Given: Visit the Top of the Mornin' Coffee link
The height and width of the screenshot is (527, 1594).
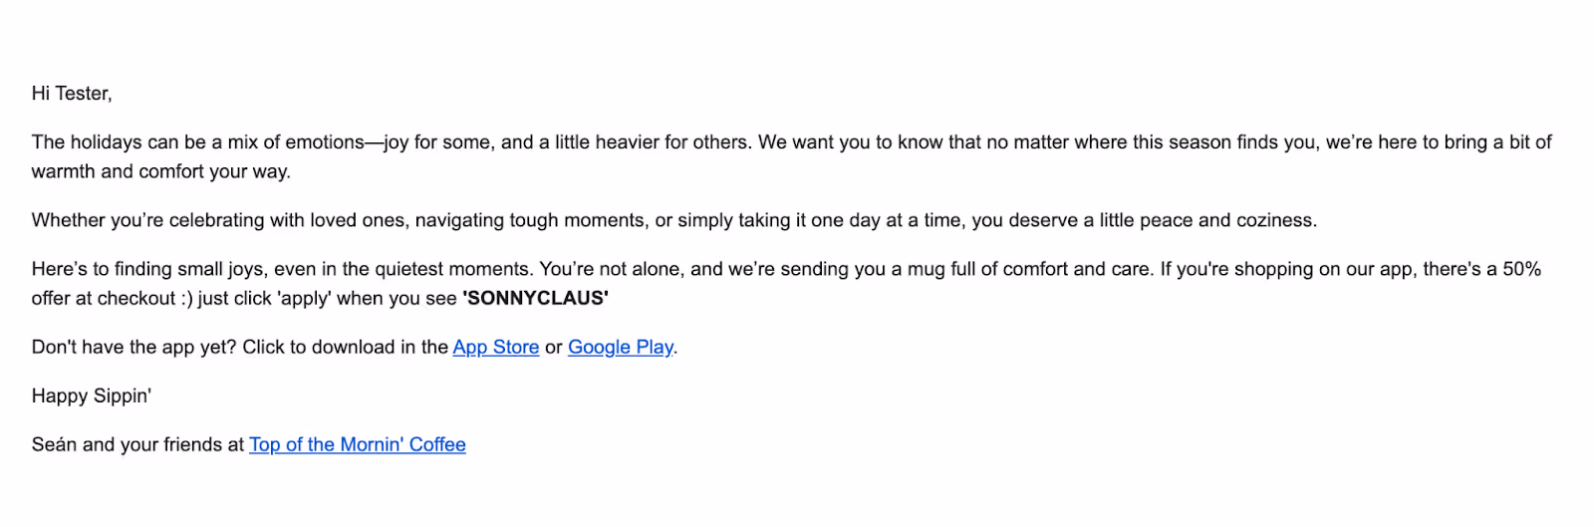Looking at the screenshot, I should (x=358, y=444).
